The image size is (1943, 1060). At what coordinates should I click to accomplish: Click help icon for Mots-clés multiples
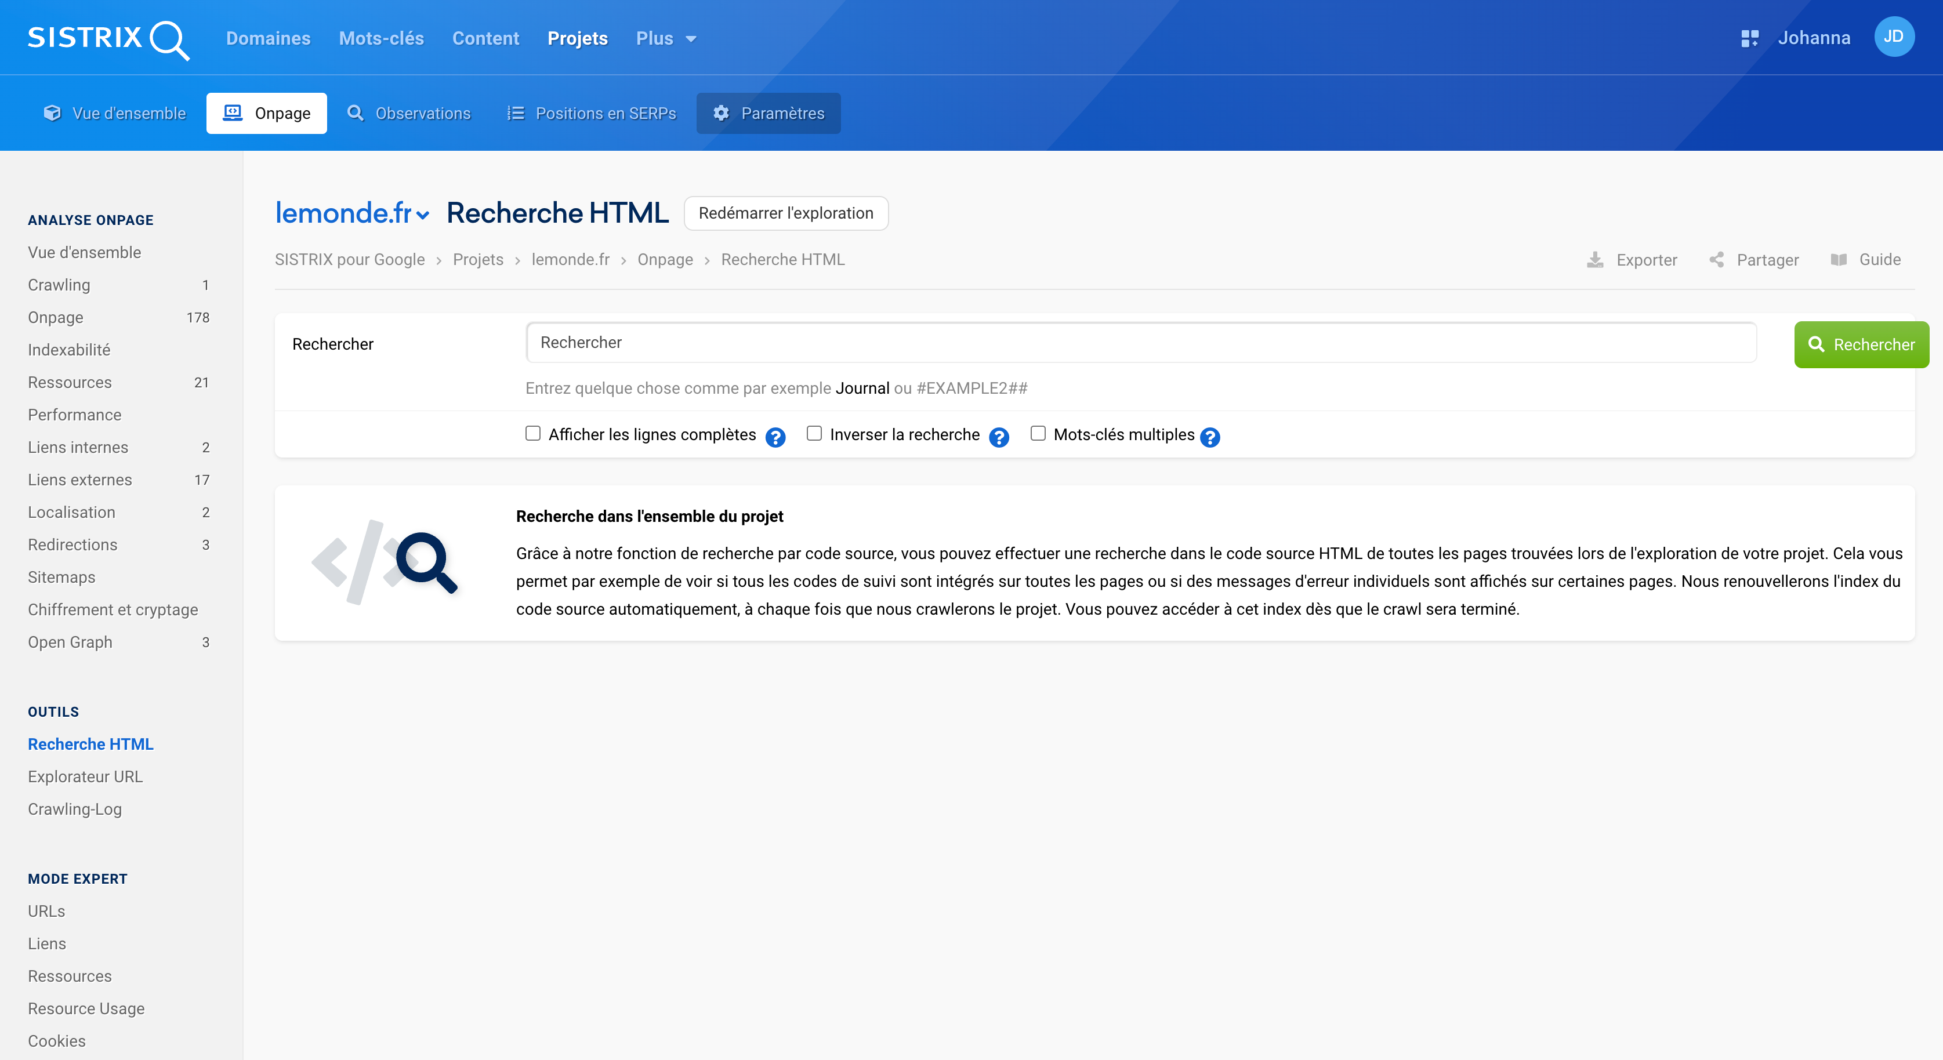1210,437
